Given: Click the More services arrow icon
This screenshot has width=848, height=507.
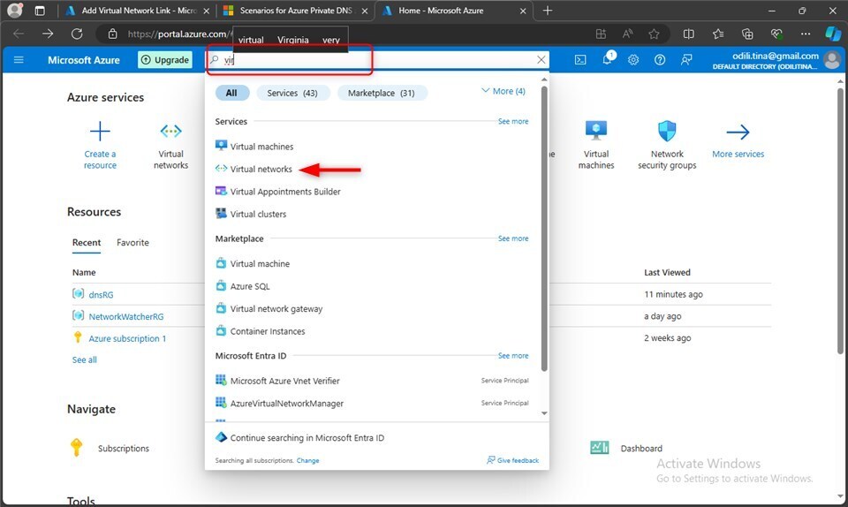Looking at the screenshot, I should (738, 132).
